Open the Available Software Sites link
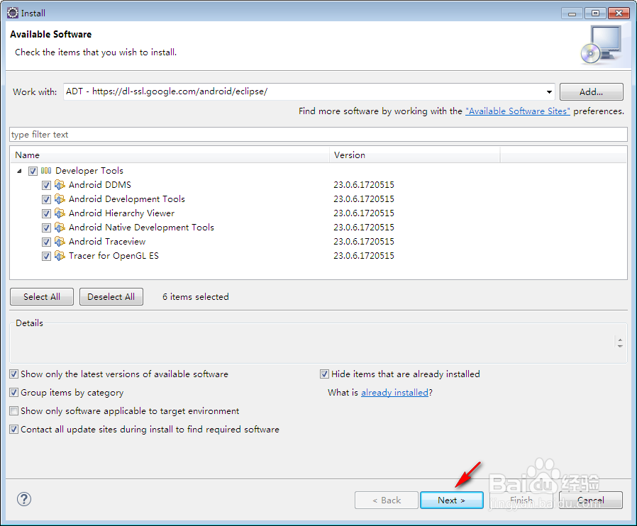 [x=518, y=111]
